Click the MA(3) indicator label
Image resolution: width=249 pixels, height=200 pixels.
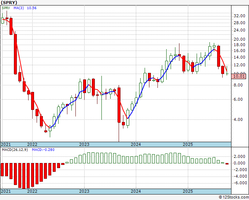[x=19, y=8]
